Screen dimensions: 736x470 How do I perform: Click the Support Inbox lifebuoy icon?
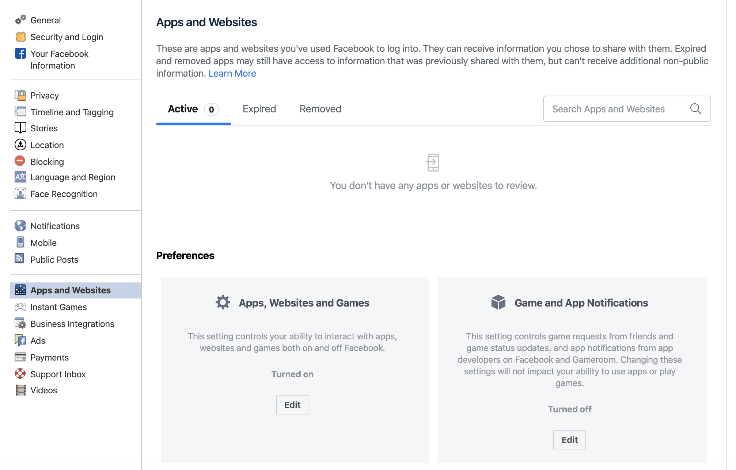point(20,373)
